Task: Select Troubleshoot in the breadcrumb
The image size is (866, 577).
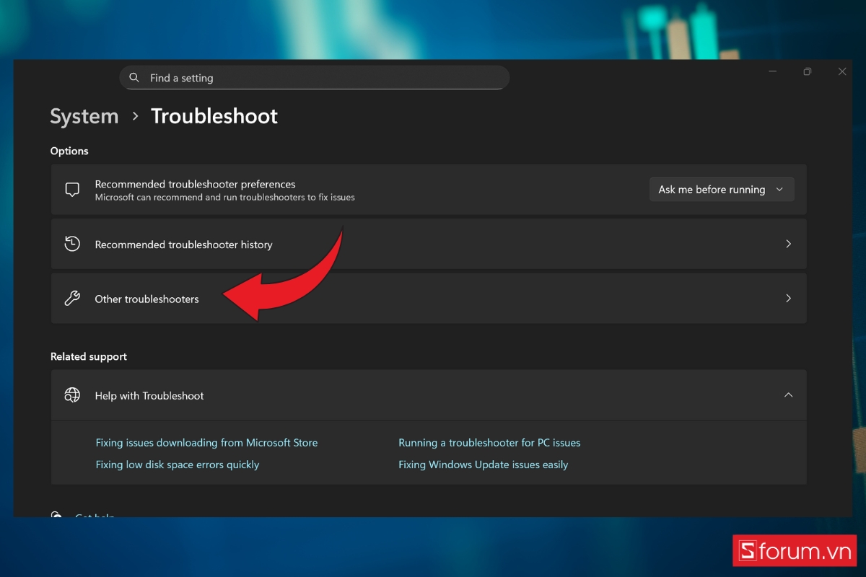Action: point(214,116)
